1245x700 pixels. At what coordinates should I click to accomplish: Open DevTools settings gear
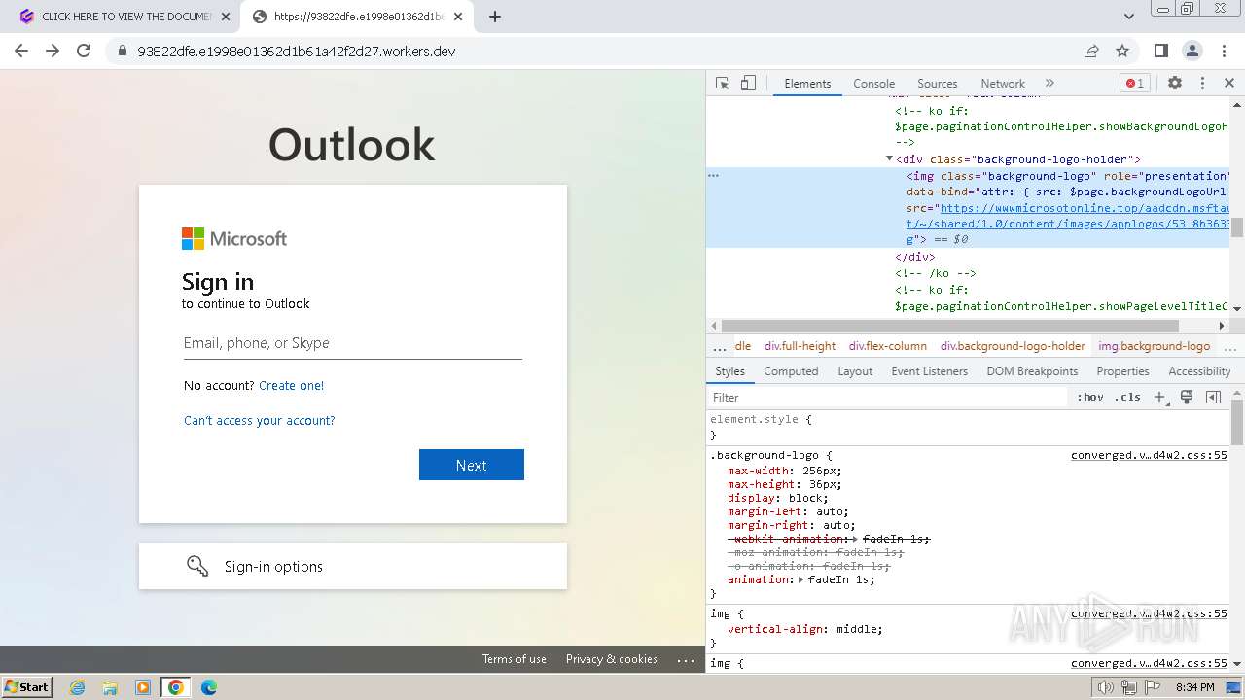pos(1175,84)
